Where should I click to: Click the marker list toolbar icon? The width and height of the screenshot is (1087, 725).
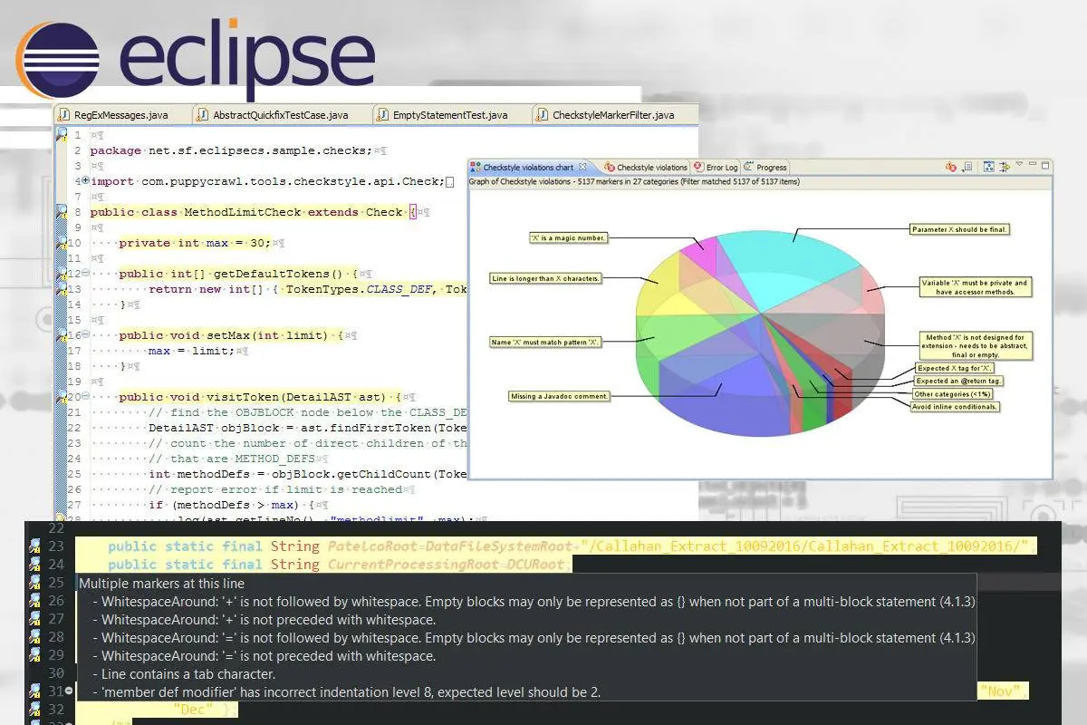(967, 167)
